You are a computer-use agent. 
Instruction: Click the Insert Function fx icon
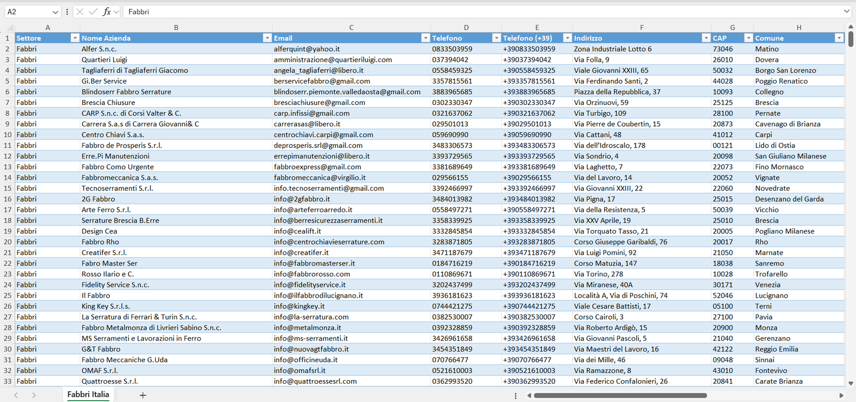tap(107, 12)
